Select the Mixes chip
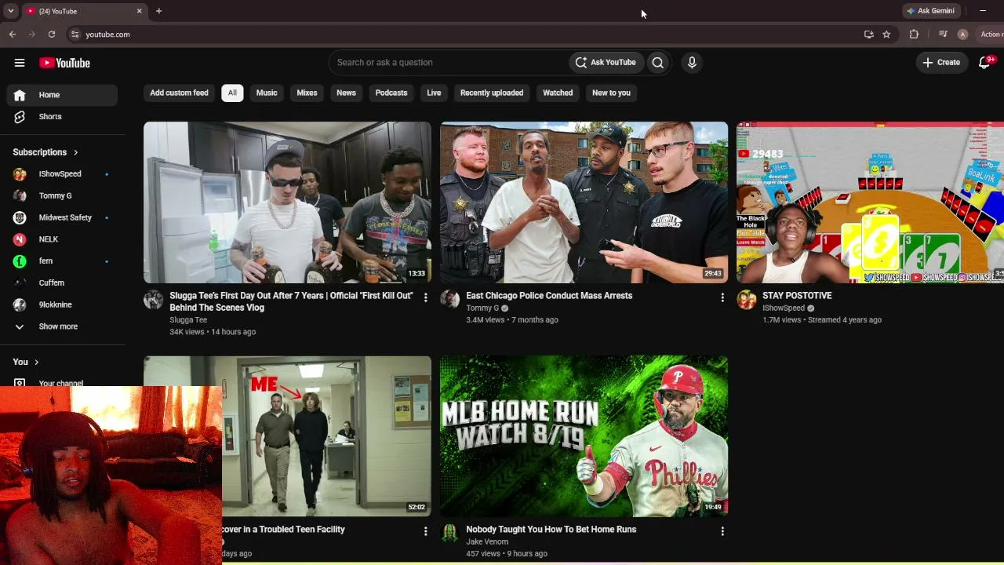 click(307, 93)
